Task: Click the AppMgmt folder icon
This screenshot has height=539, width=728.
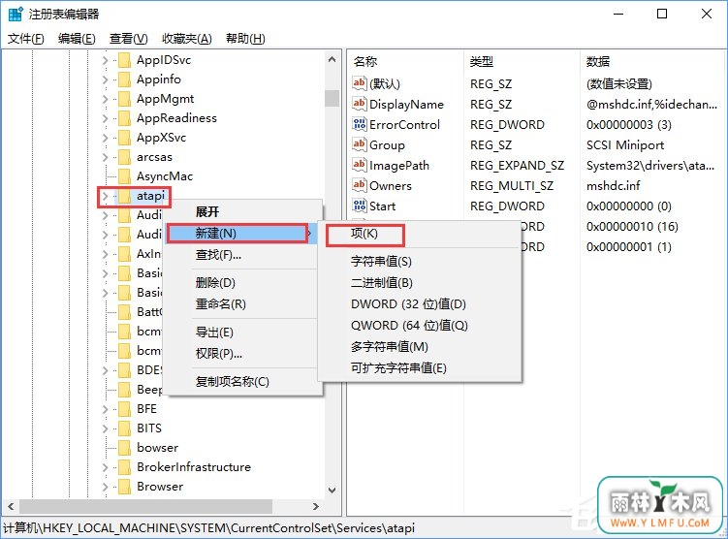Action: (x=124, y=99)
